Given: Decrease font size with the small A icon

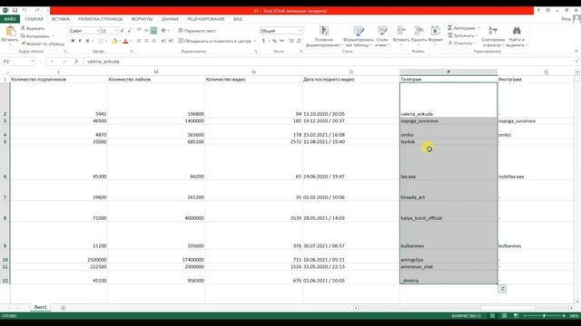Looking at the screenshot, I should 129,31.
